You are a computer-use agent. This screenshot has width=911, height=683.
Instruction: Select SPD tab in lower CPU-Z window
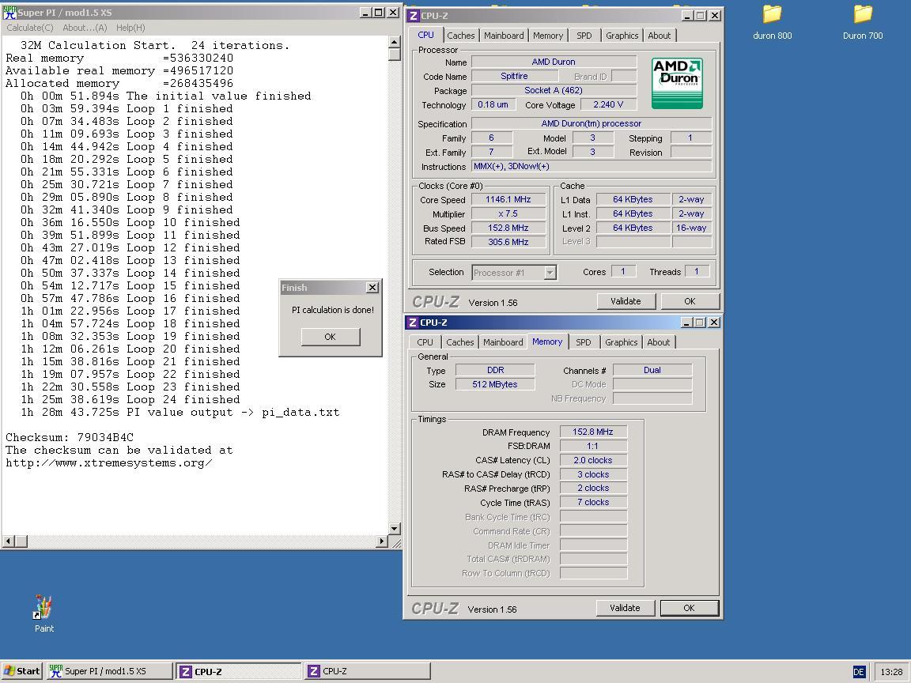click(x=584, y=342)
